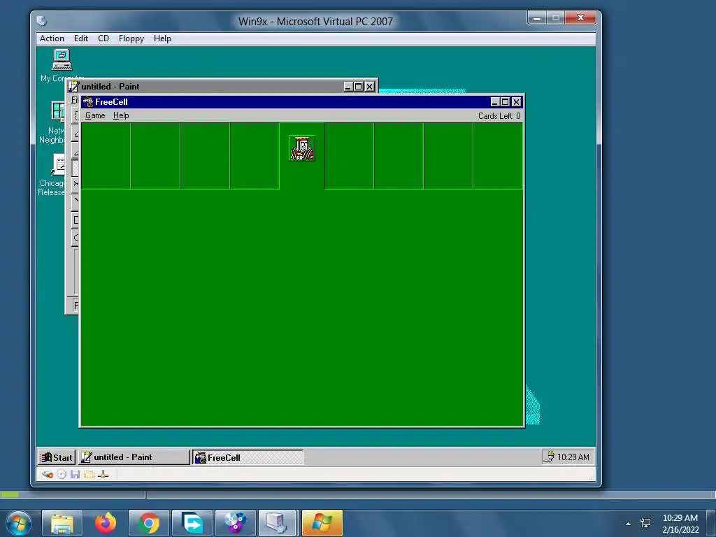Click the CD drive status icon in Virtual PC

62,475
